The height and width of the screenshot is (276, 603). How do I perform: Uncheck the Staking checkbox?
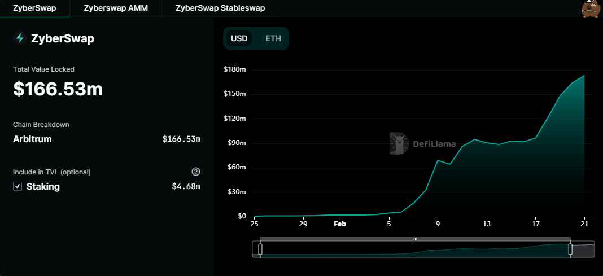coord(18,186)
